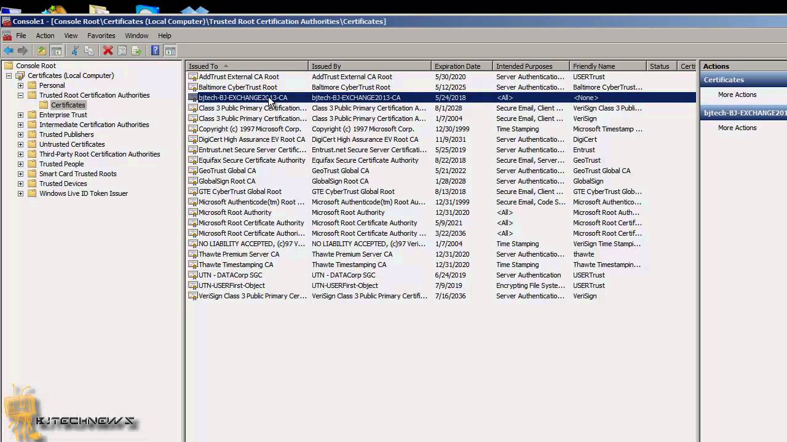Click certificate icon of AddTrust External CA Root
The width and height of the screenshot is (787, 442).
(x=193, y=77)
